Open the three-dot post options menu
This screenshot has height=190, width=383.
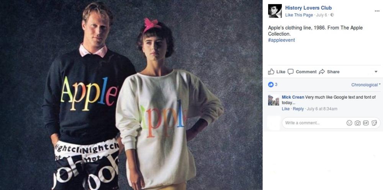(377, 11)
